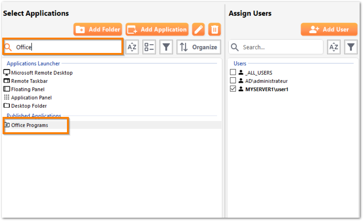The image size is (363, 221).
Task: Click the display options icon beside A-Z sort
Action: coord(149,47)
